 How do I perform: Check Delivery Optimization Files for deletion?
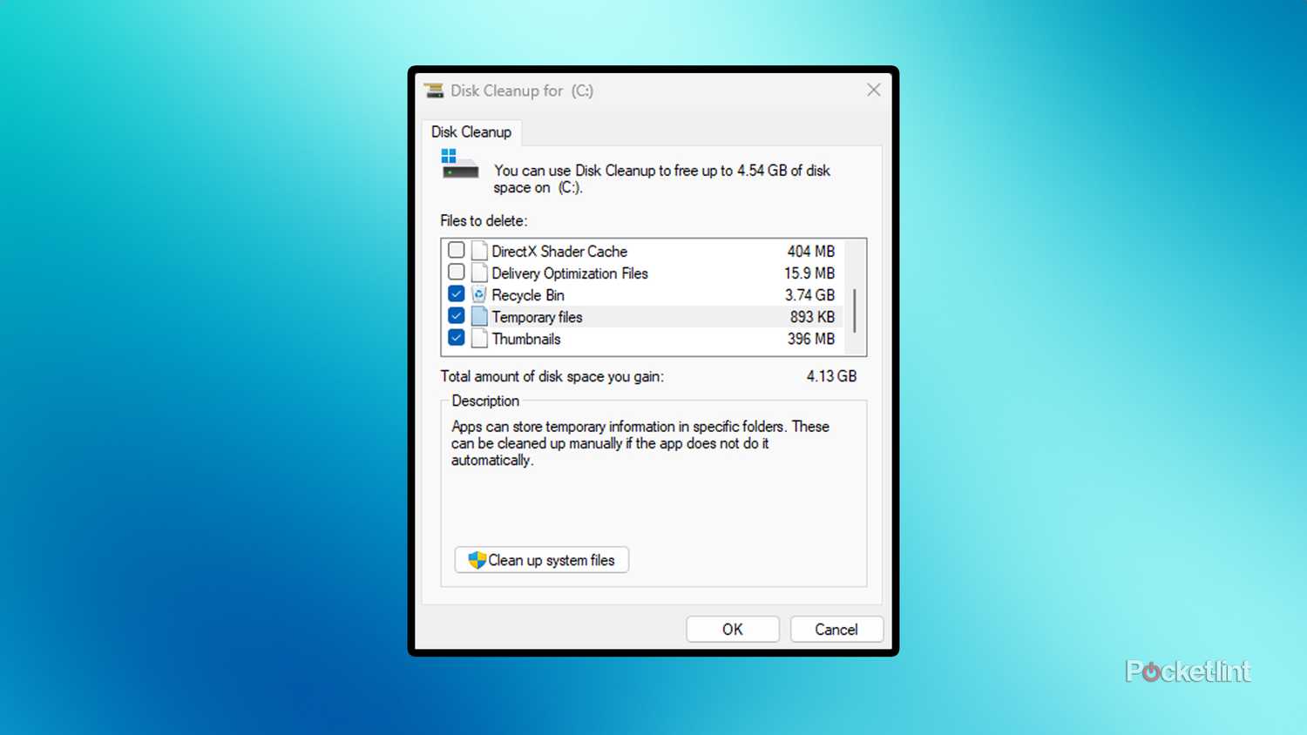tap(456, 272)
